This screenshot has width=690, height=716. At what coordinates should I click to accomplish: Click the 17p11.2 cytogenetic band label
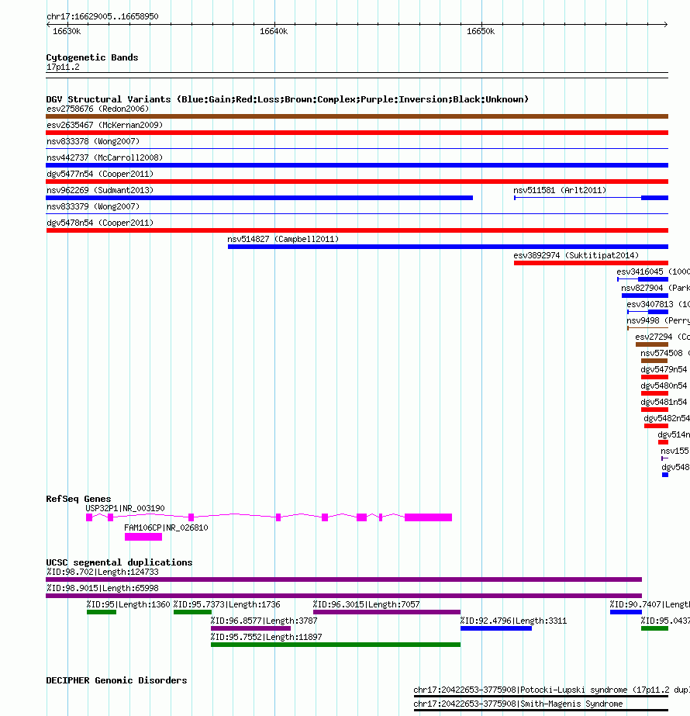click(x=63, y=67)
